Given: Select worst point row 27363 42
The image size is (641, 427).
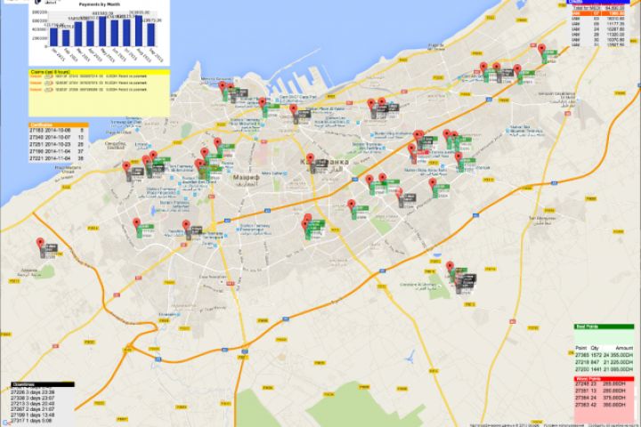Looking at the screenshot, I should pos(600,405).
